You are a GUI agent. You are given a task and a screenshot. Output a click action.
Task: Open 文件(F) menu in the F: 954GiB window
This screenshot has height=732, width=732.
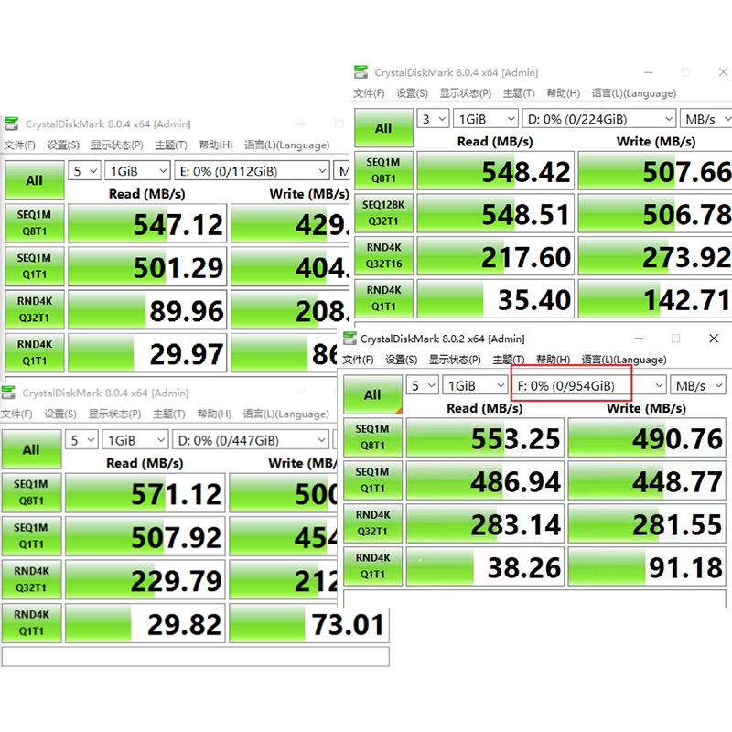[358, 360]
